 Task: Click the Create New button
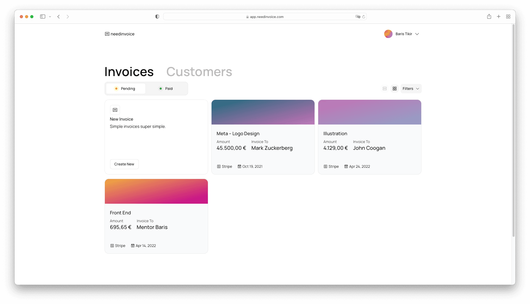124,164
